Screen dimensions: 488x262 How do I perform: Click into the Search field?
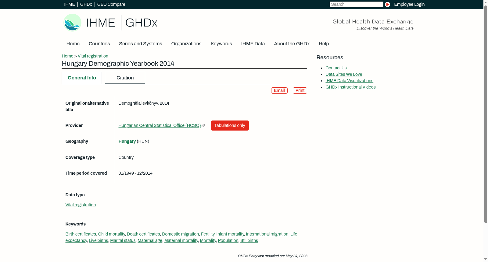tap(356, 4)
